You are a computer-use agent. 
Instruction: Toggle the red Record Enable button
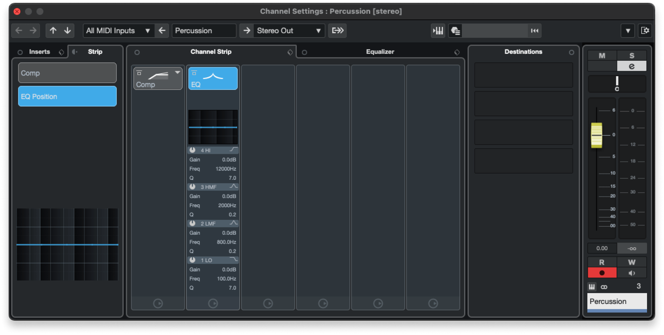[x=602, y=273]
